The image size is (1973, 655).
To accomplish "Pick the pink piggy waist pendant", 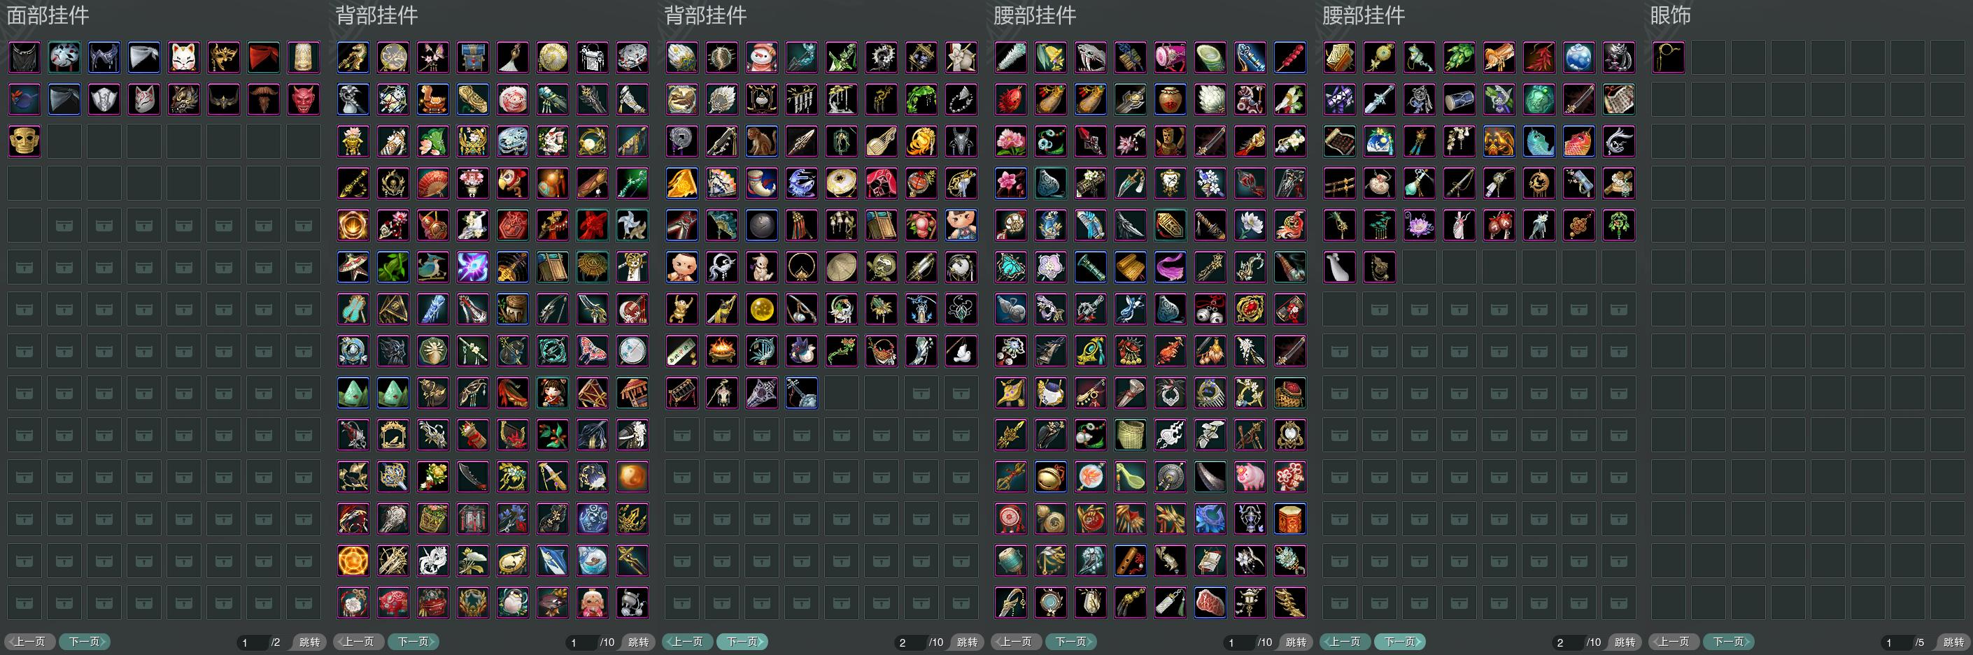I will pyautogui.click(x=1250, y=477).
